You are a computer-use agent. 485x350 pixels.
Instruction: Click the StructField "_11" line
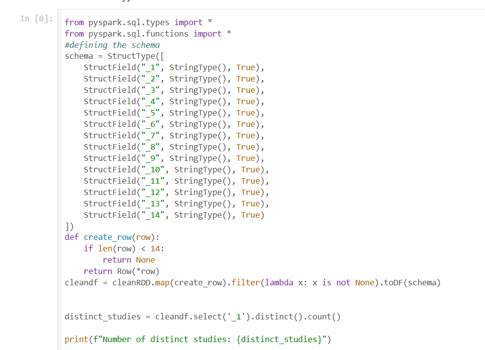coord(176,181)
